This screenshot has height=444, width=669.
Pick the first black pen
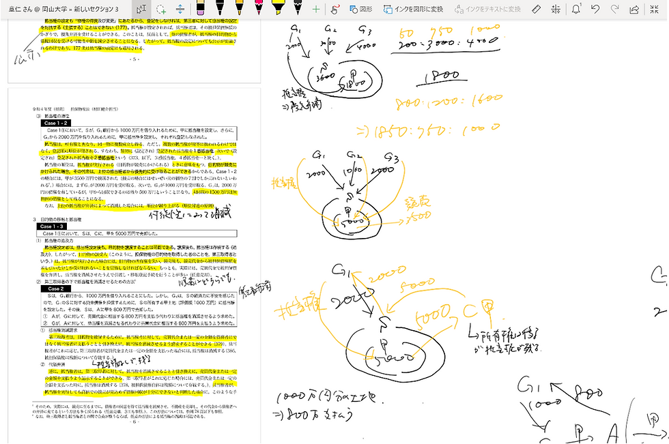point(220,8)
